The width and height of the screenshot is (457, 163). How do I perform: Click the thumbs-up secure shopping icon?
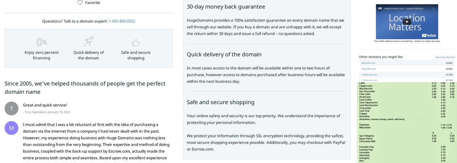tap(136, 42)
